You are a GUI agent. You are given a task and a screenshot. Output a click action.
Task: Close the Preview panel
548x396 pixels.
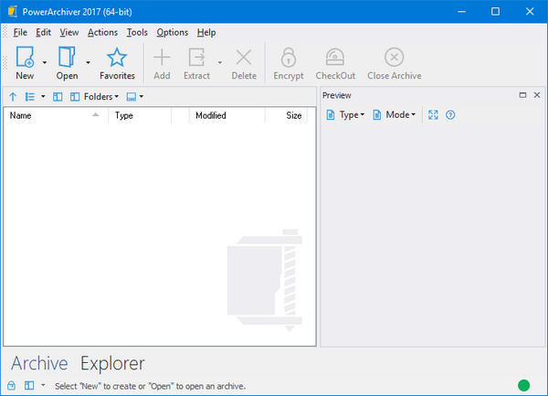(x=537, y=95)
